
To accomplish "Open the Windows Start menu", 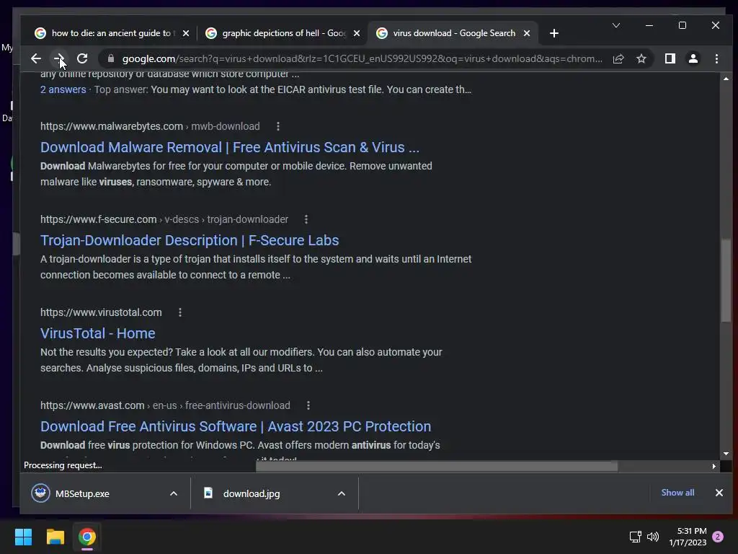I will (x=23, y=537).
